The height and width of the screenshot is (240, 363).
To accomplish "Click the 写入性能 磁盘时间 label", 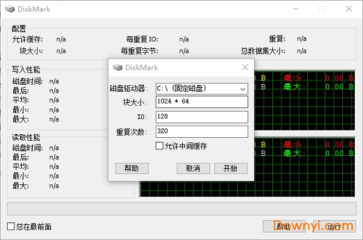I will pos(28,81).
